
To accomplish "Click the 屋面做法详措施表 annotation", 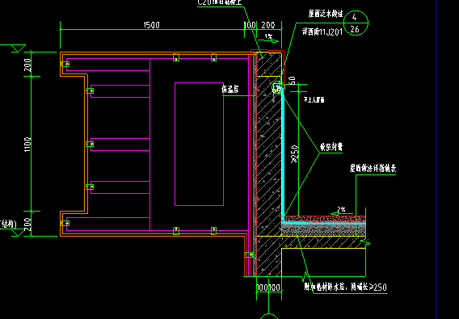I will pos(373,168).
